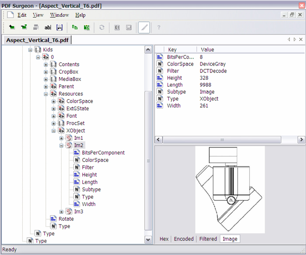Click the tree panel scroll-up arrow
This screenshot has height=255, width=306.
point(148,50)
